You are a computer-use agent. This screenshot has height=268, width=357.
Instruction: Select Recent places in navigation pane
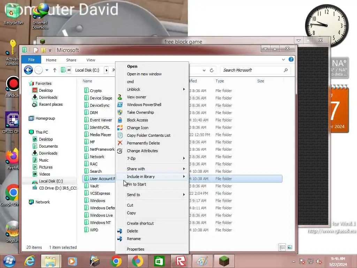point(51,104)
